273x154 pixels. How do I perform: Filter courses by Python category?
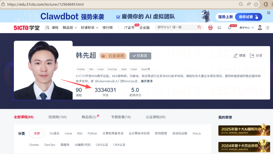92,134
